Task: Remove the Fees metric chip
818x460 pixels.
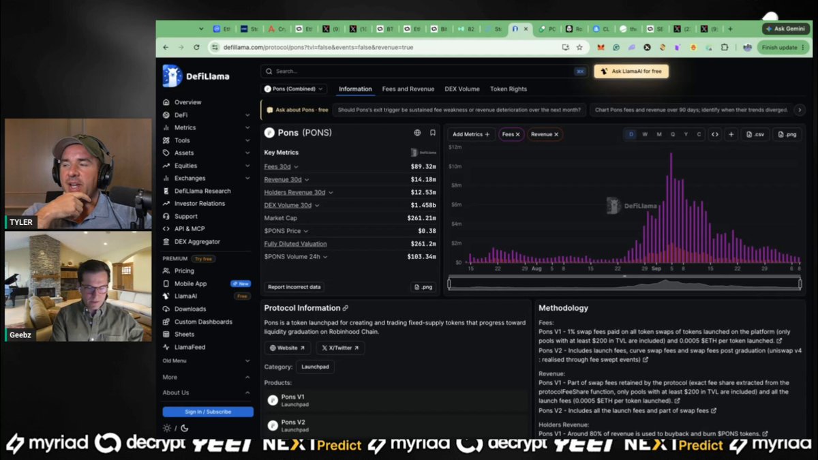Action: 517,134
